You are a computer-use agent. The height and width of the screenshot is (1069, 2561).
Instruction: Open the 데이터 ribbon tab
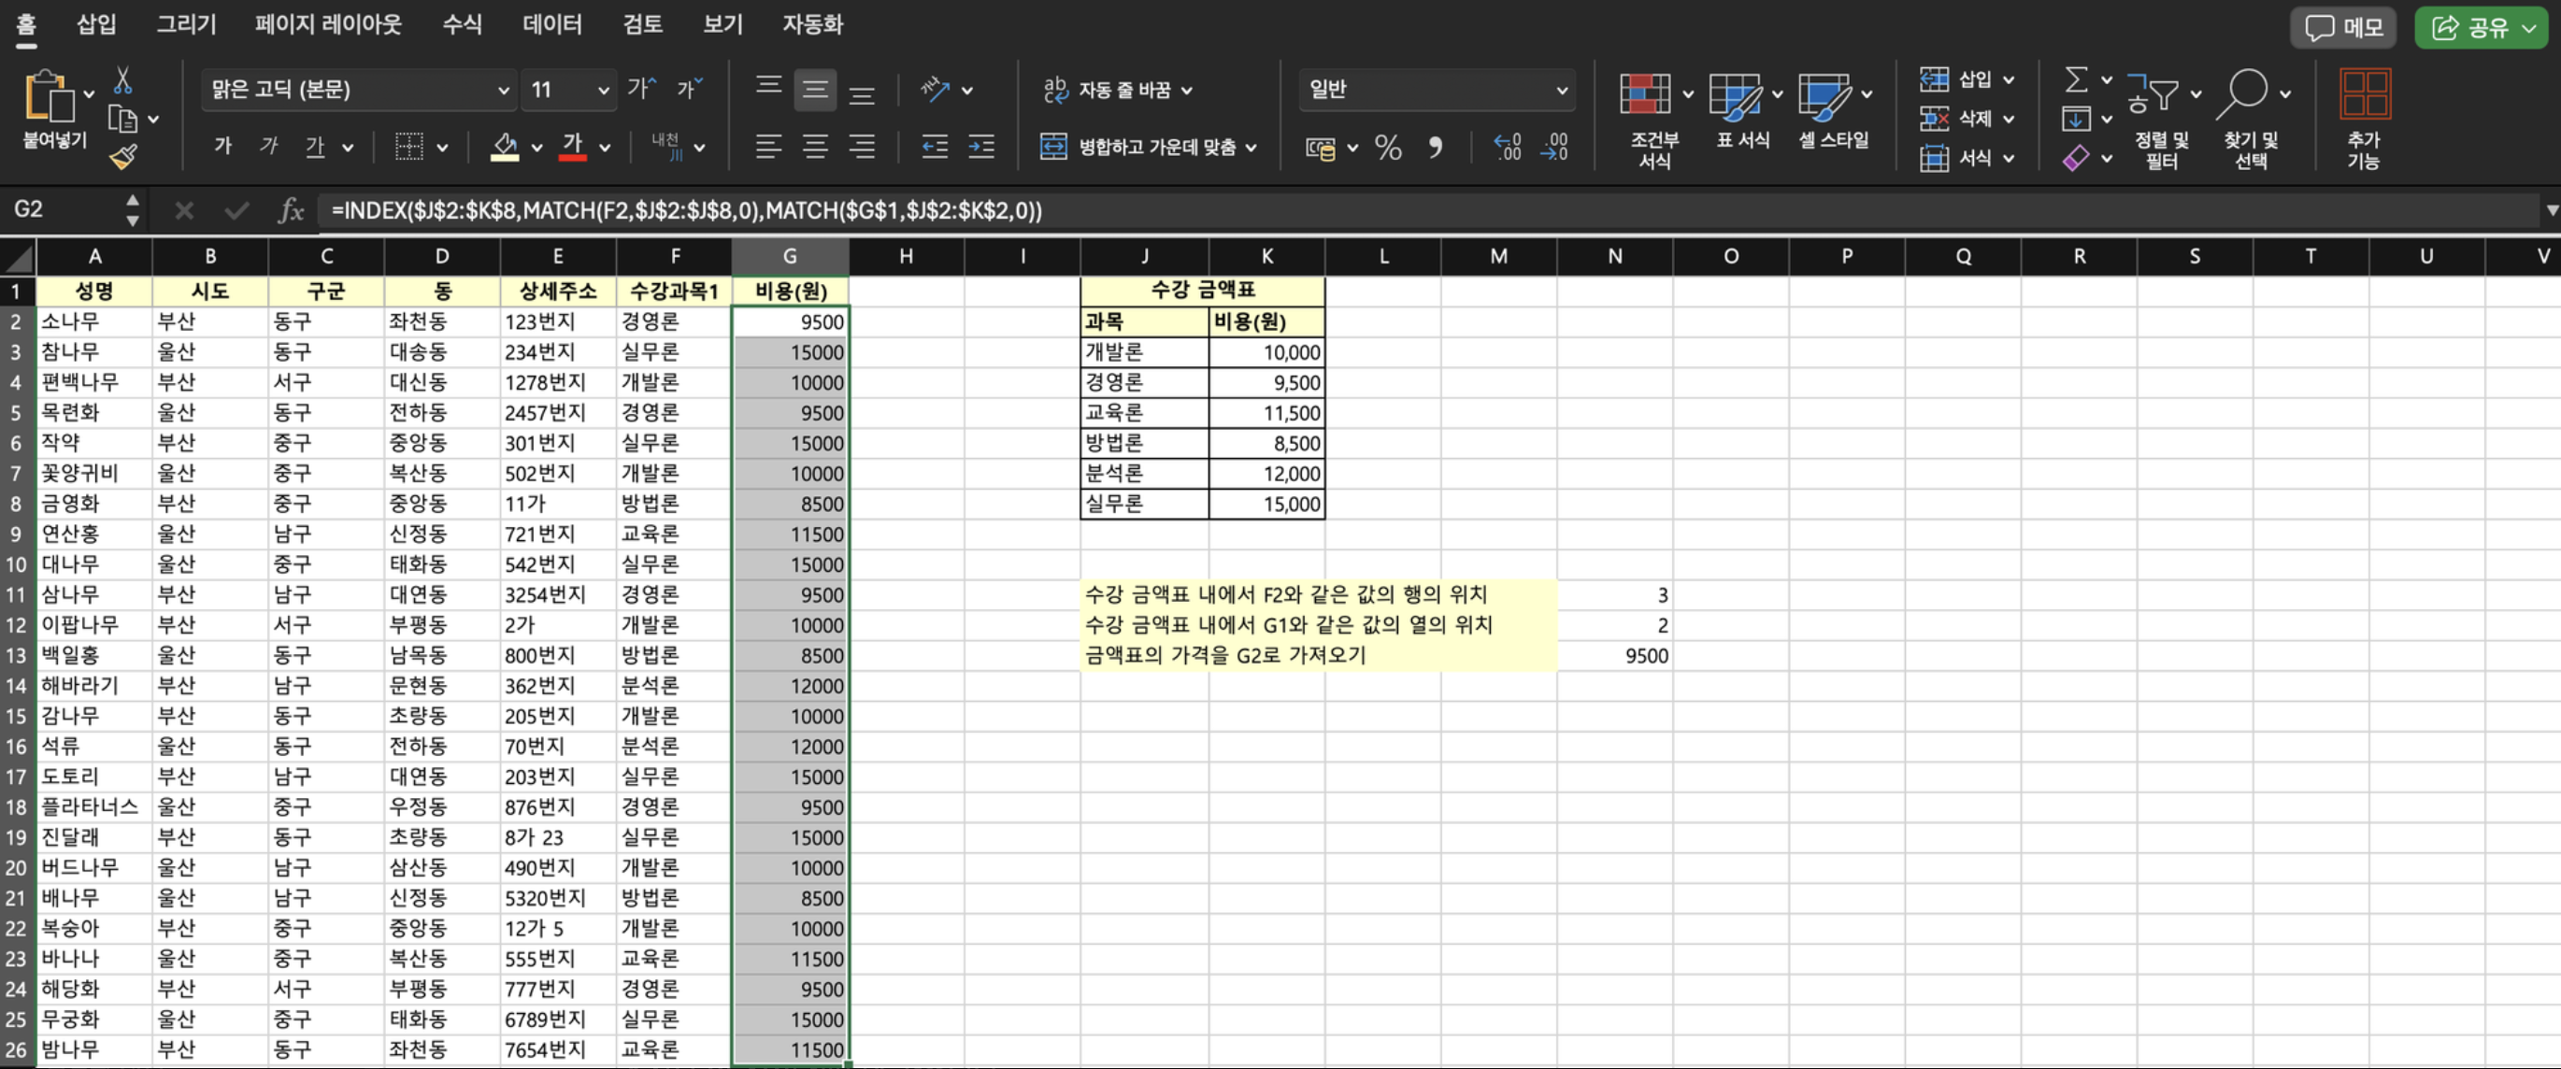pyautogui.click(x=551, y=24)
